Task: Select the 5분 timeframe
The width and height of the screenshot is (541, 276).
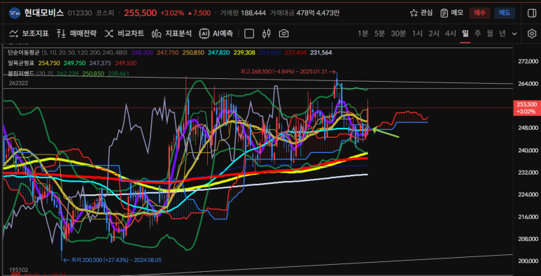Action: pos(379,34)
